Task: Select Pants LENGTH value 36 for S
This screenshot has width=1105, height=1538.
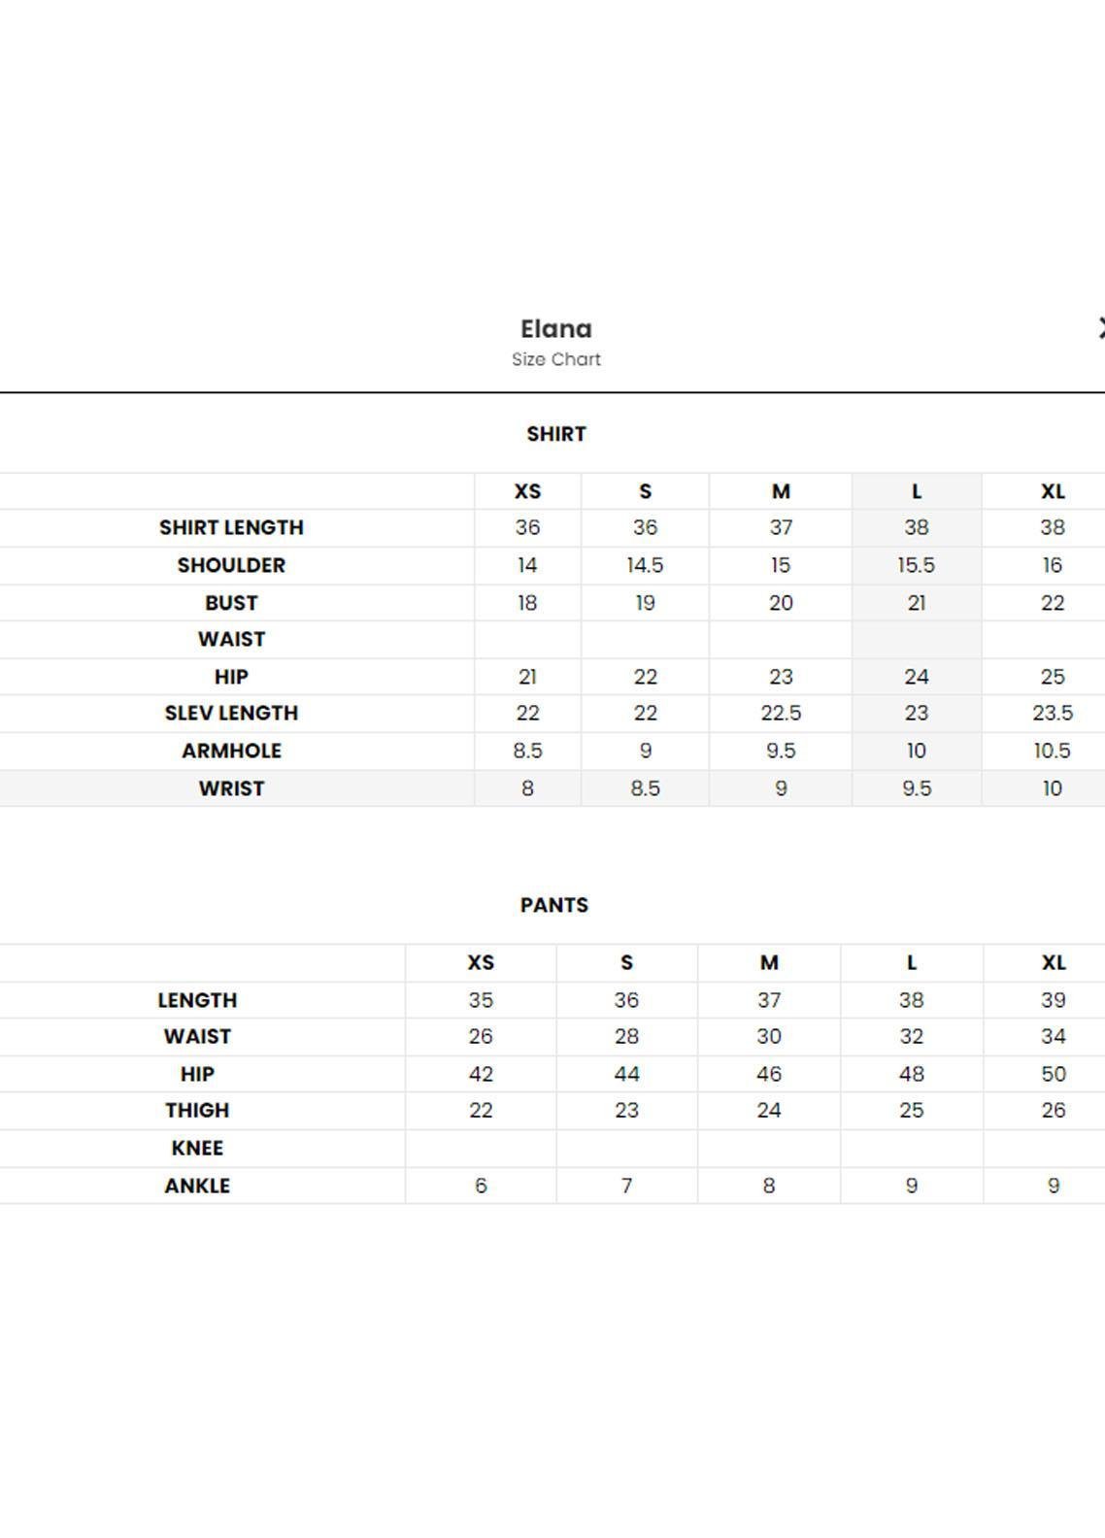Action: pyautogui.click(x=626, y=1000)
